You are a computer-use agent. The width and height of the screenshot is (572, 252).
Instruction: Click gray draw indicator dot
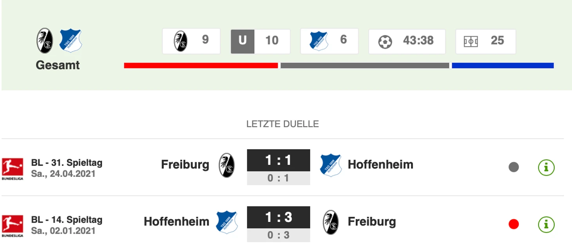(514, 167)
